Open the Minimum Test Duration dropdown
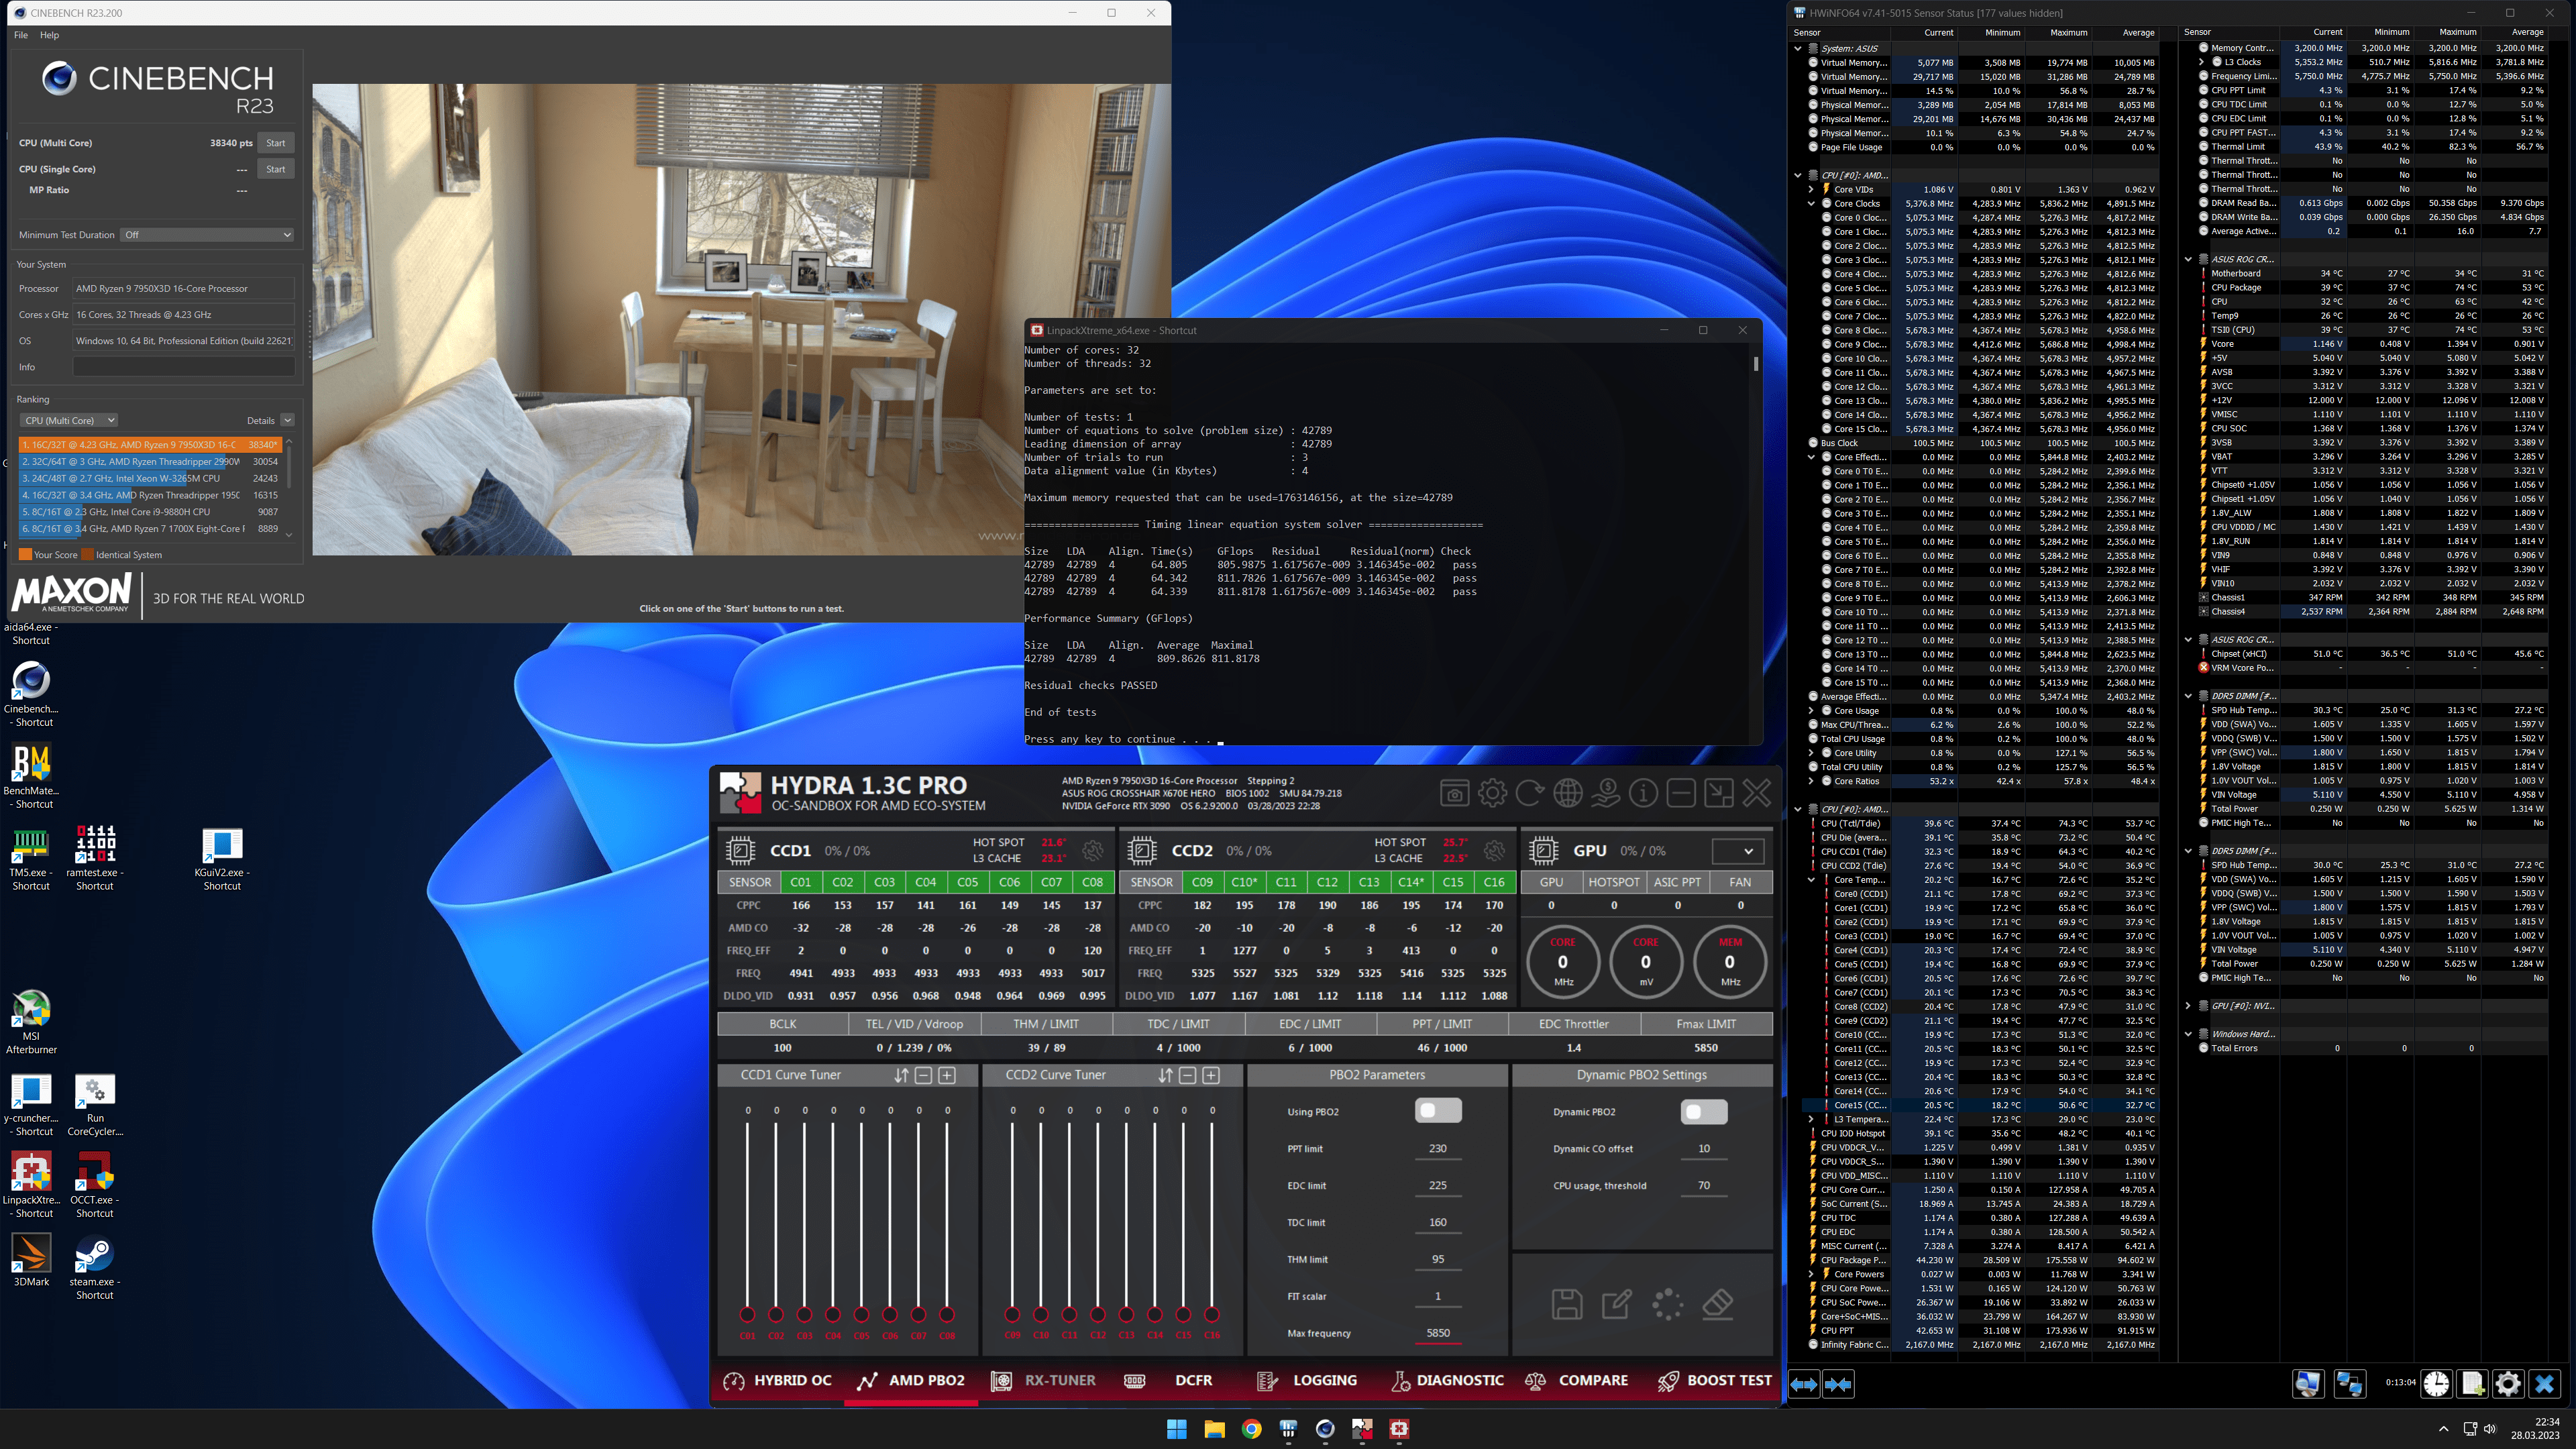Image resolution: width=2576 pixels, height=1449 pixels. 207,235
